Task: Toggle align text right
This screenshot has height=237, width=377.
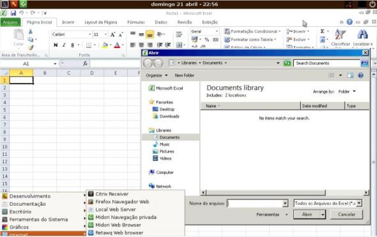Action: tap(150, 45)
